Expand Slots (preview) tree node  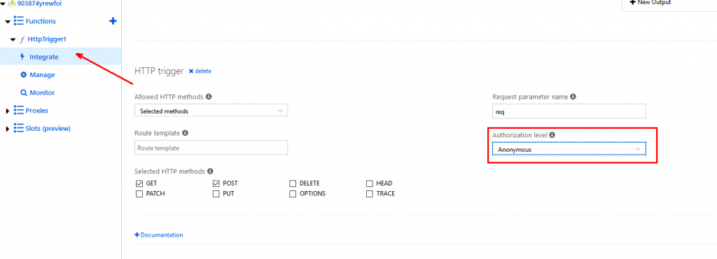[7, 129]
